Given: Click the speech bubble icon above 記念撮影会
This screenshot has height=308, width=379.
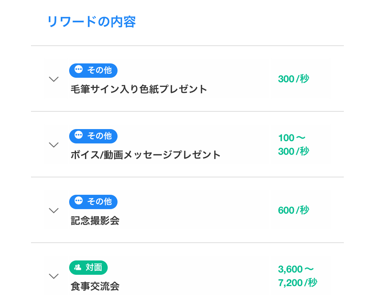Looking at the screenshot, I should 79,201.
